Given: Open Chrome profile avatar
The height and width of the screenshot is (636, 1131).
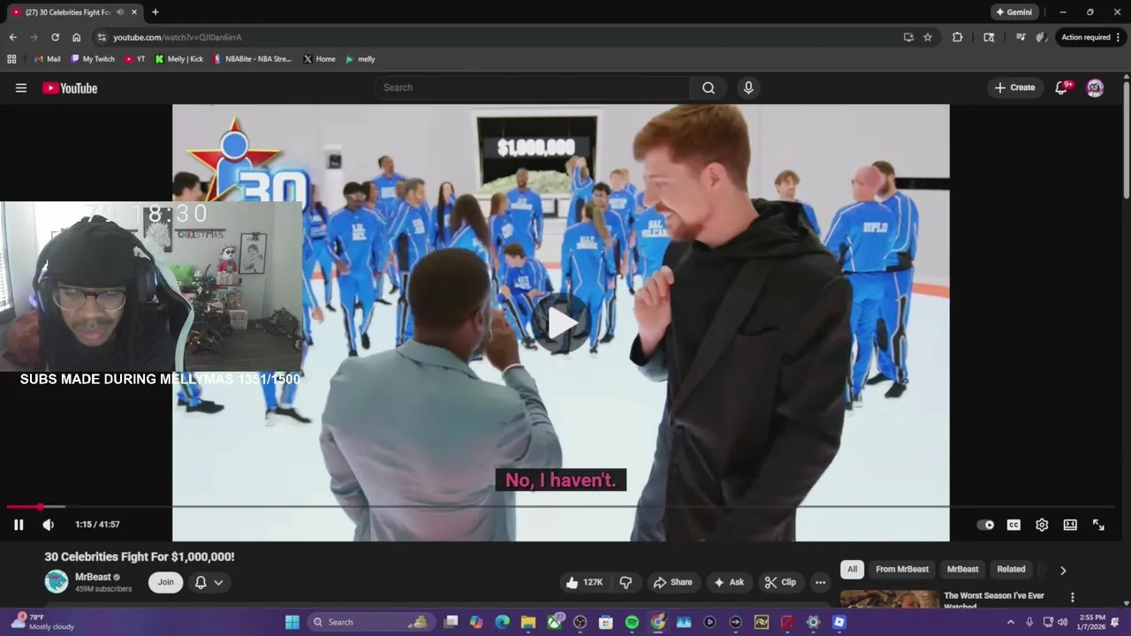Looking at the screenshot, I should click(1042, 37).
